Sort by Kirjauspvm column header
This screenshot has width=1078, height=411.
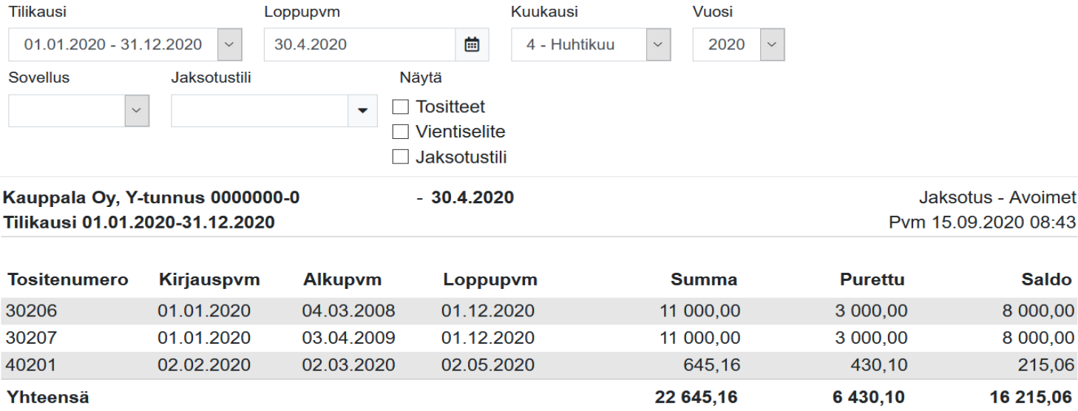tap(209, 280)
